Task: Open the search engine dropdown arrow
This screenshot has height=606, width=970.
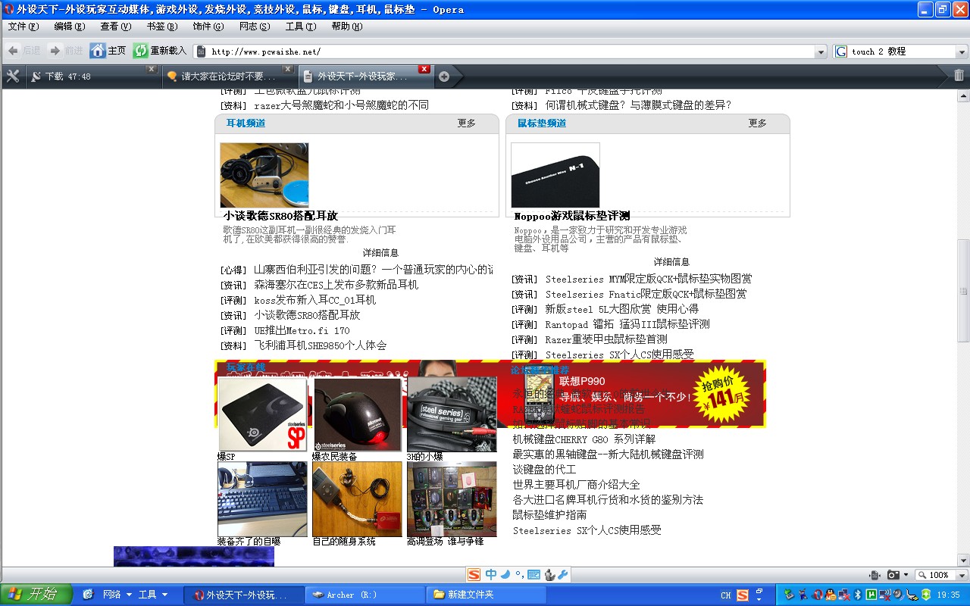Action: click(962, 52)
